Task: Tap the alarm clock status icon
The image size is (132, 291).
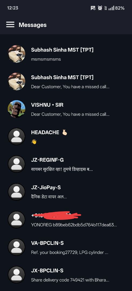Action: click(100, 8)
